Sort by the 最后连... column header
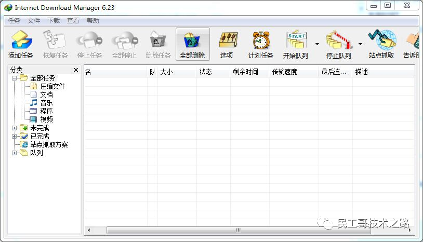423x242 pixels. pos(335,72)
